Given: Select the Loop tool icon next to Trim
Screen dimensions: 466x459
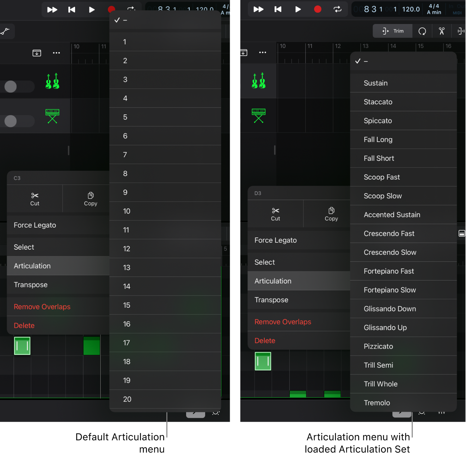Looking at the screenshot, I should [422, 31].
